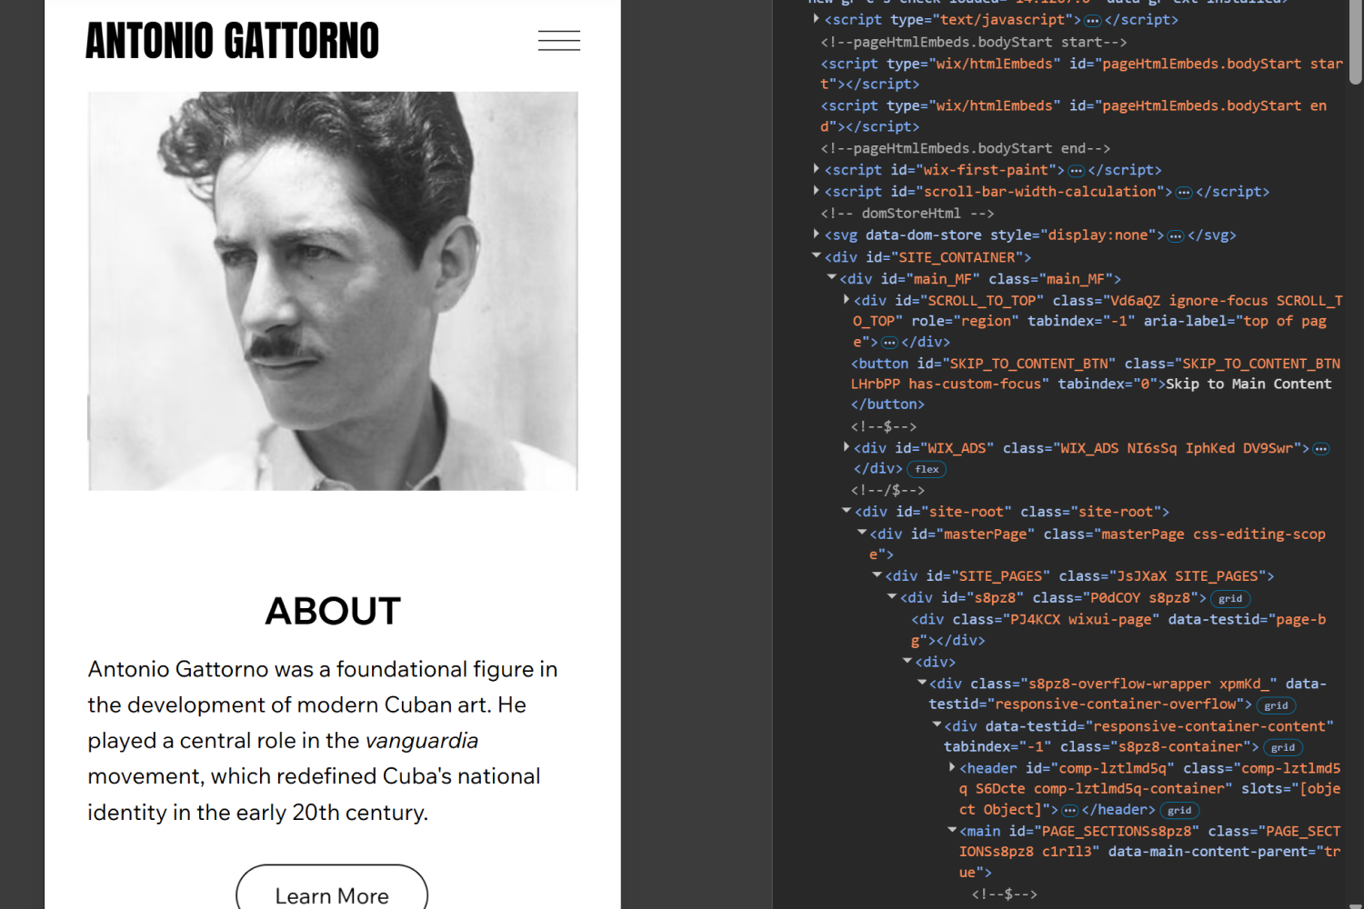Collapse the main_MF div node
The width and height of the screenshot is (1364, 909).
point(831,278)
